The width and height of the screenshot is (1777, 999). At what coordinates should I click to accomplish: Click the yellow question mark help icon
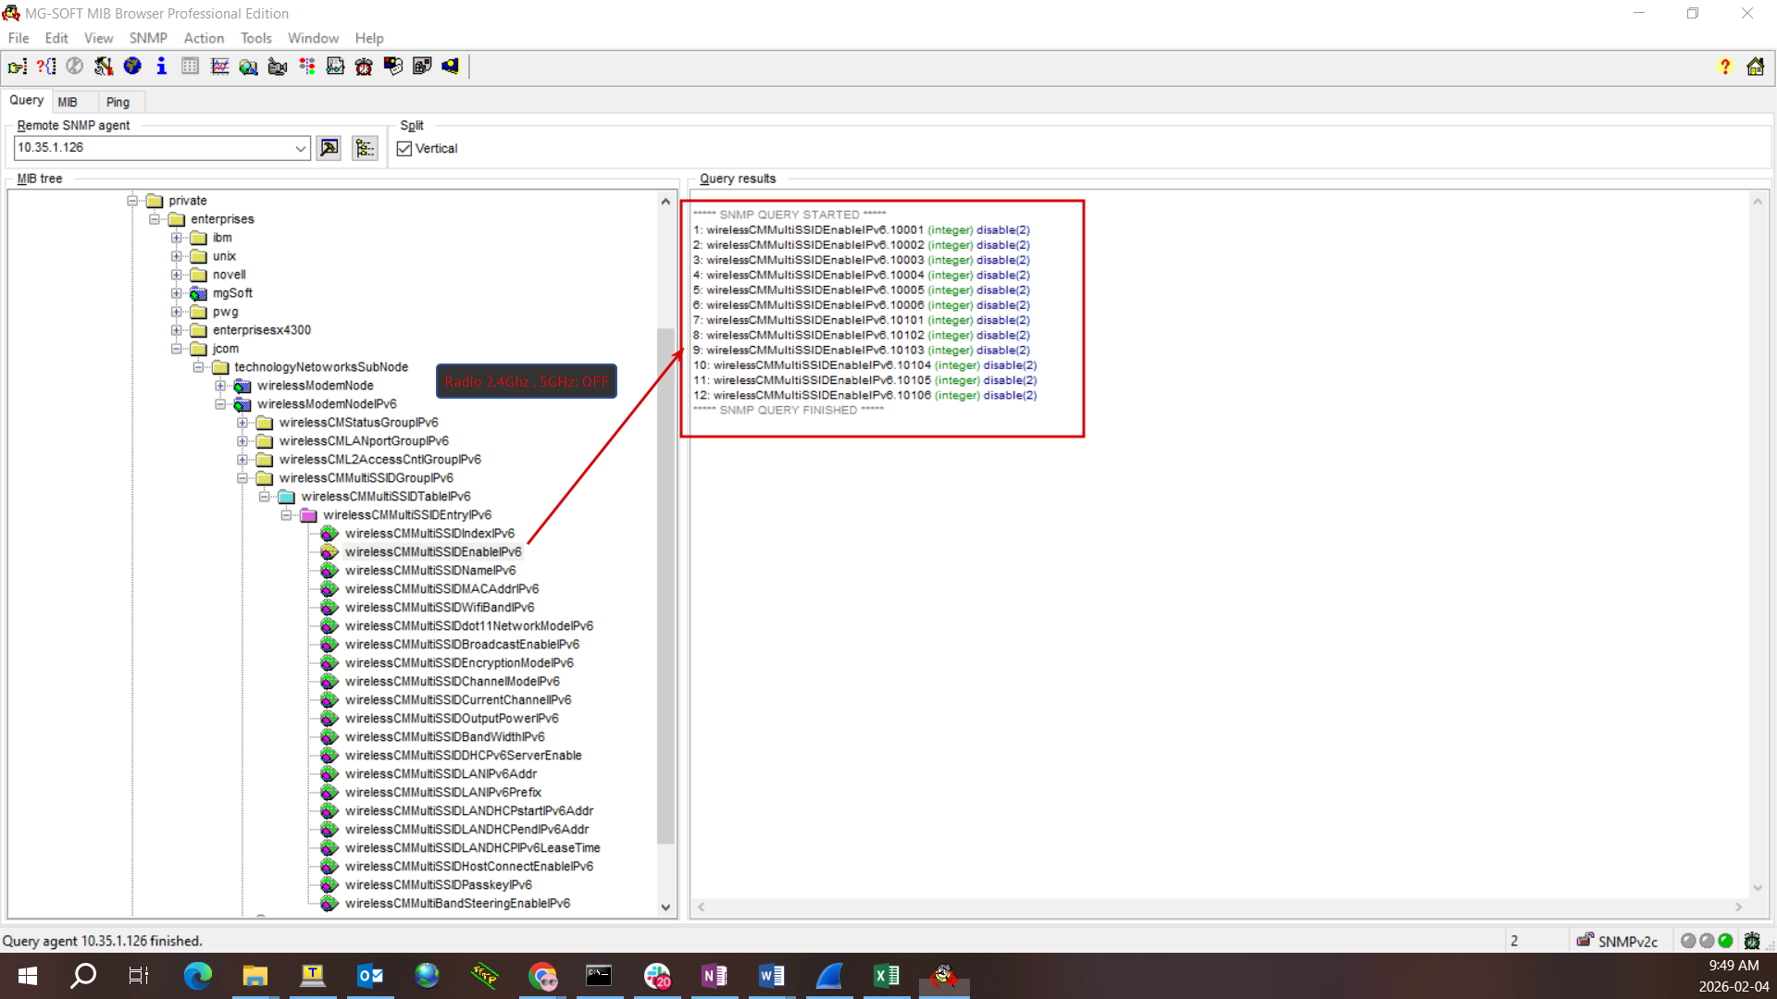(x=1724, y=67)
